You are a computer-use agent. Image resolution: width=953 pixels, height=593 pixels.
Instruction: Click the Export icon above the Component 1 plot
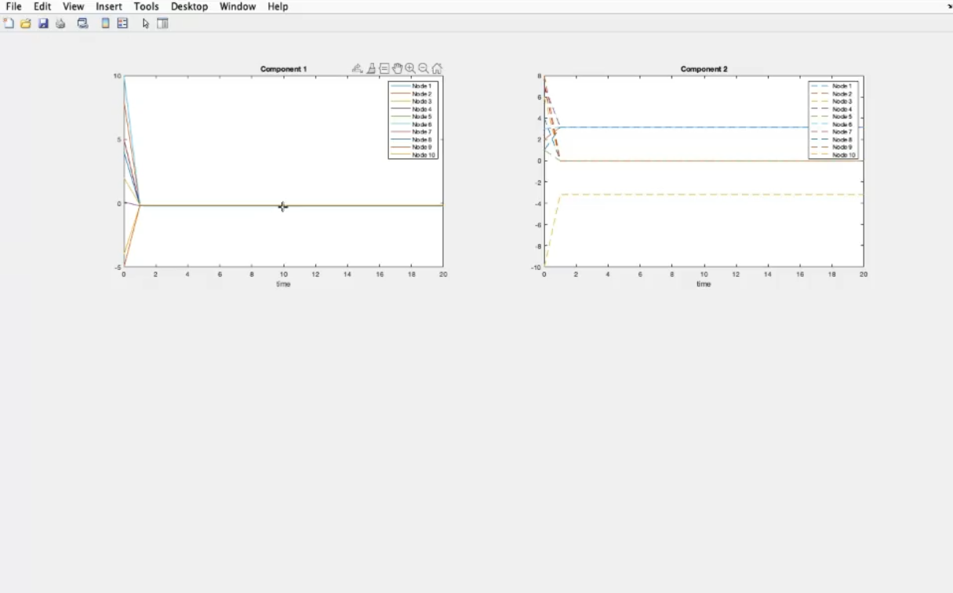click(x=357, y=69)
